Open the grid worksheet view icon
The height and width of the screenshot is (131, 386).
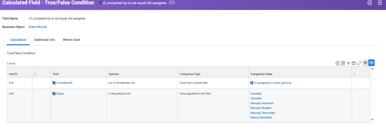343,63
